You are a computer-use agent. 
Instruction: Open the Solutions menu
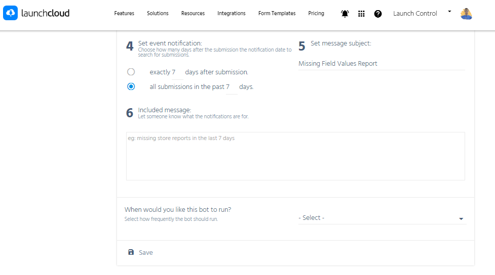pyautogui.click(x=158, y=14)
